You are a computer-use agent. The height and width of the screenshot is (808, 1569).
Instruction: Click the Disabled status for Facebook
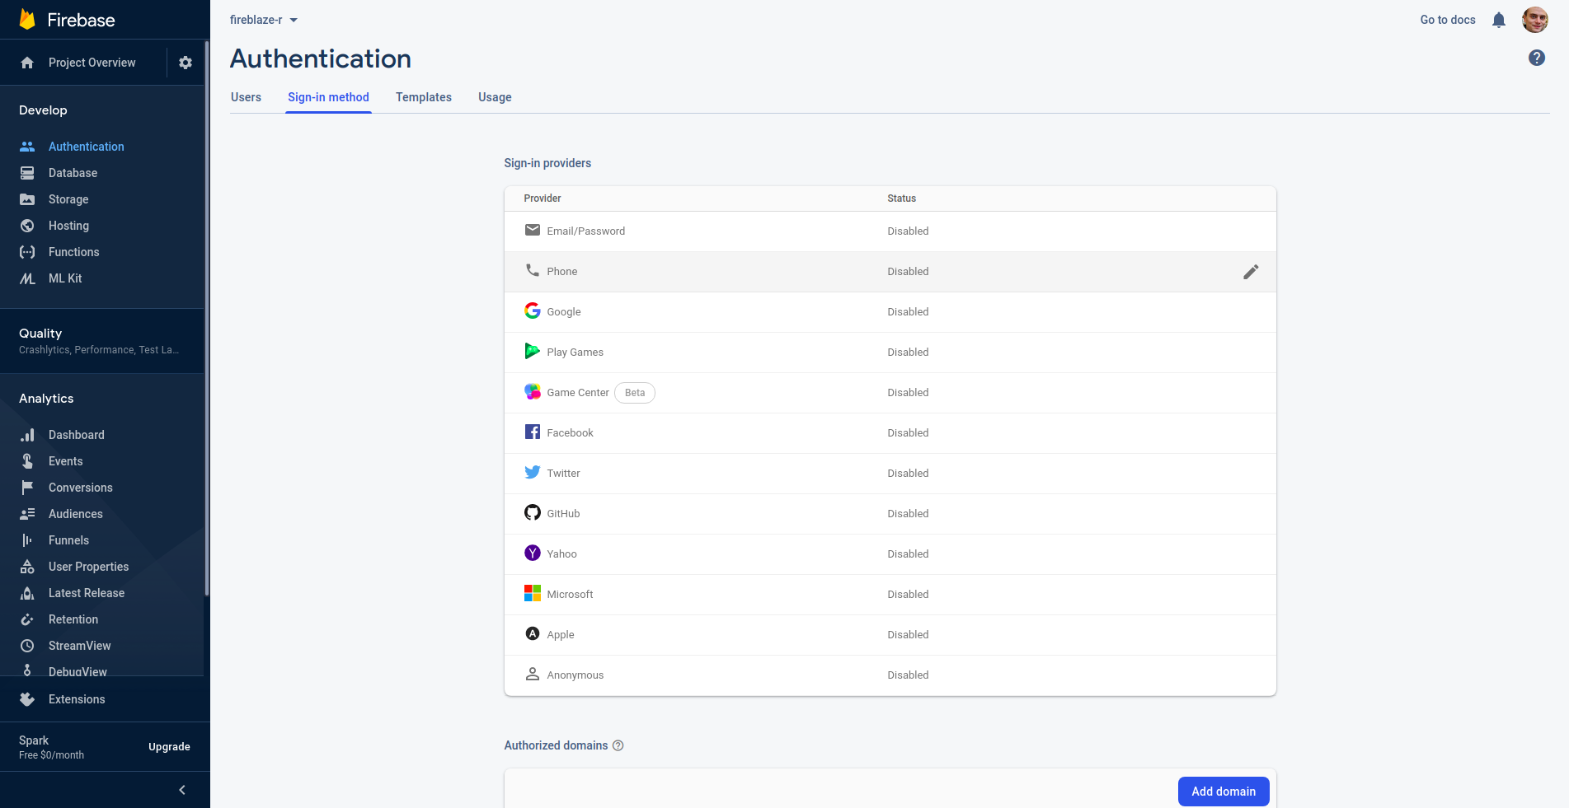click(x=908, y=432)
